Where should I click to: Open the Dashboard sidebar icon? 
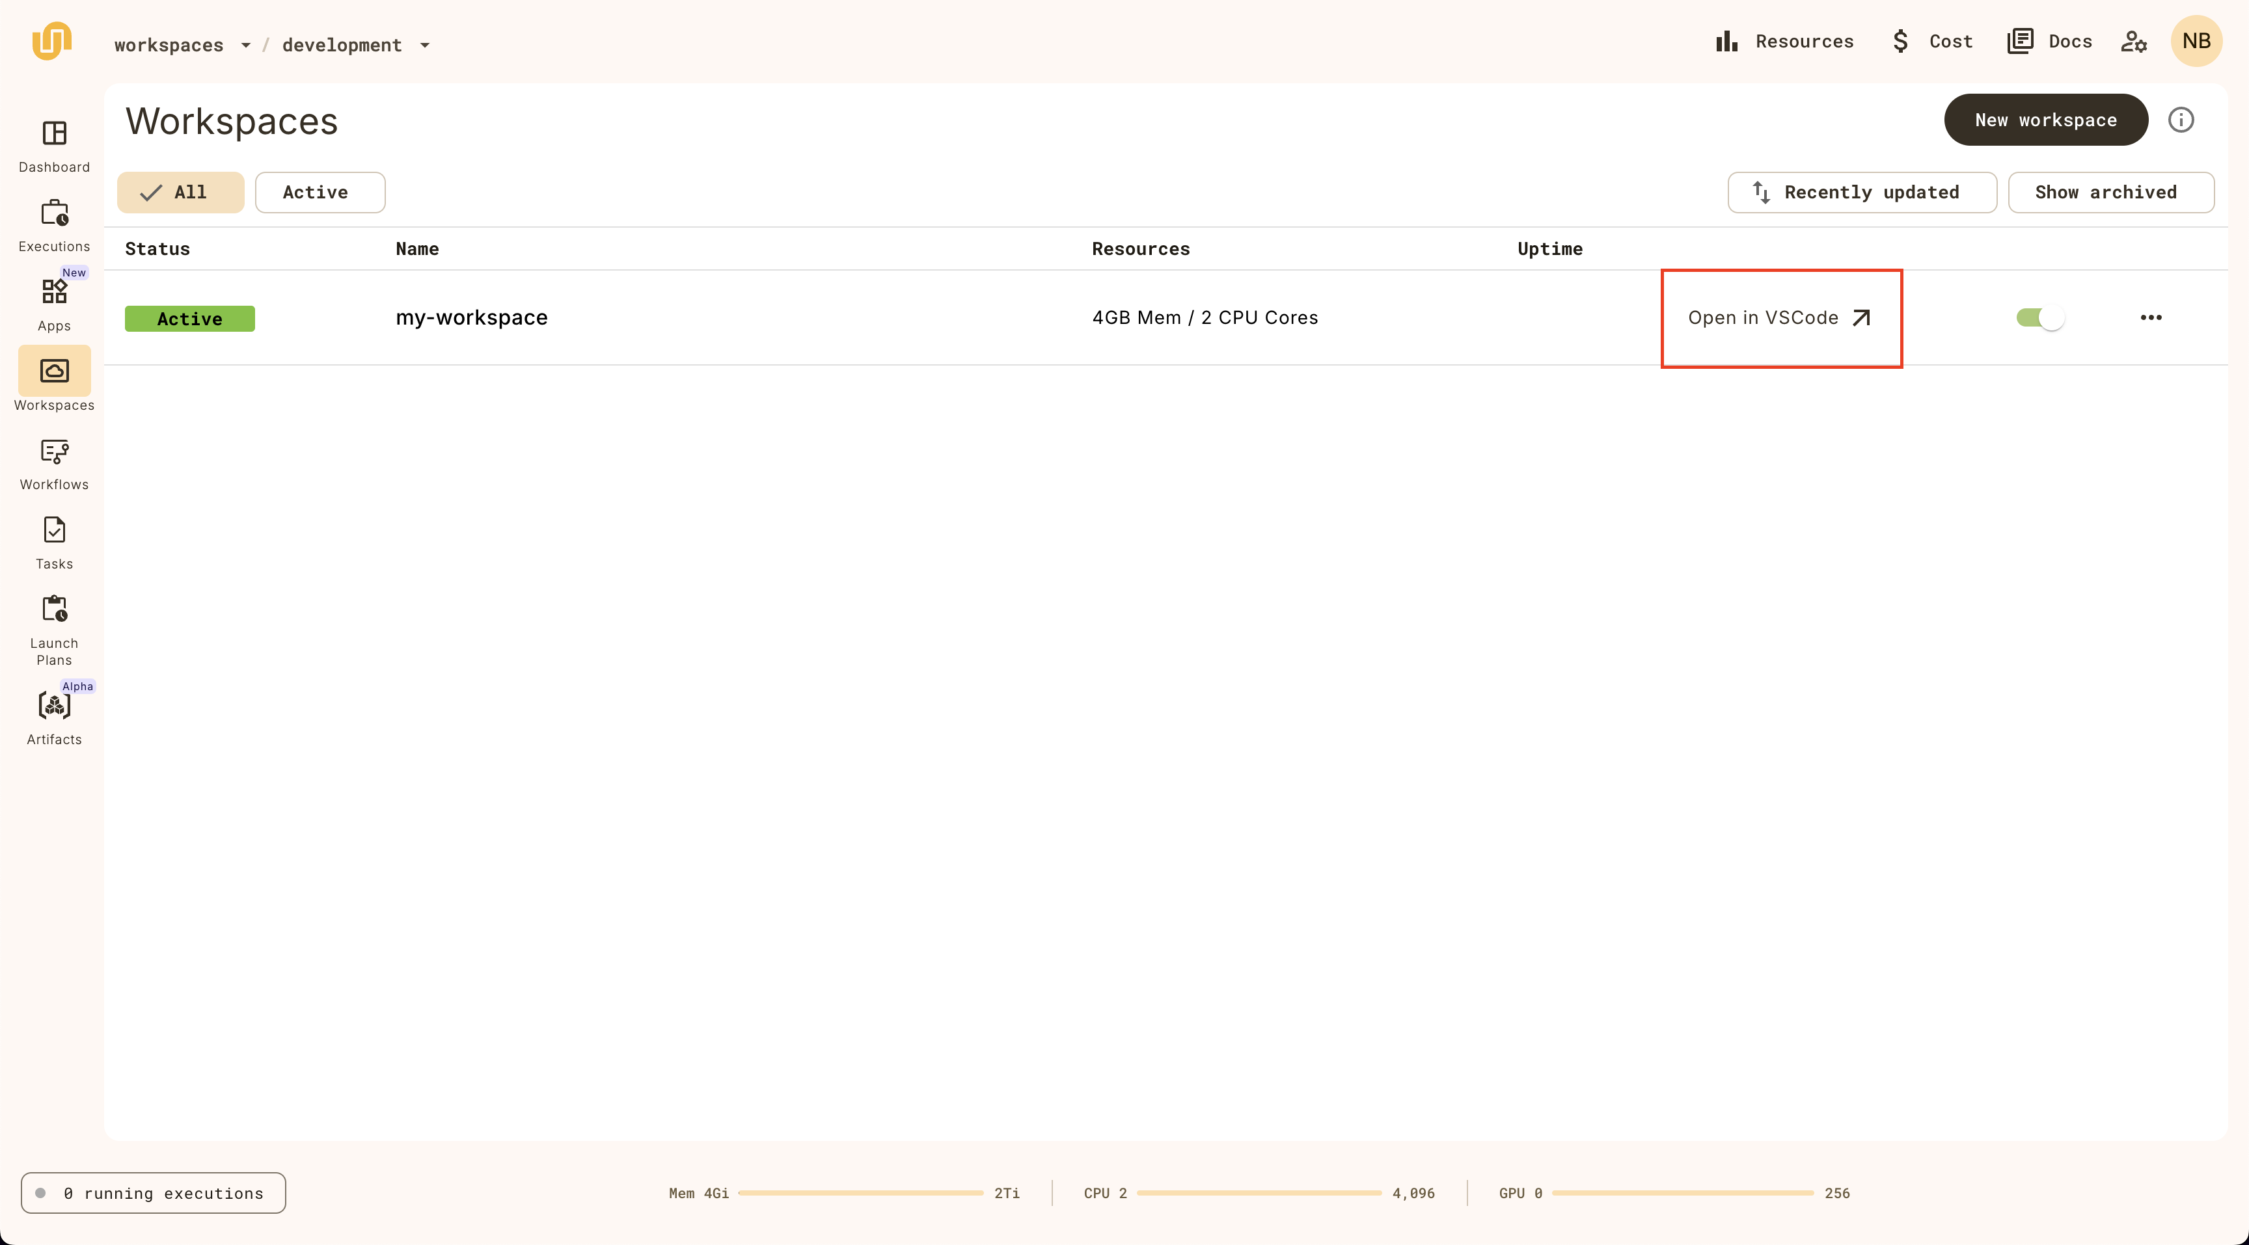[x=54, y=133]
